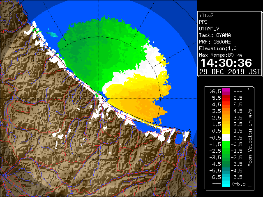Click the "T" marker in the legend's lower corner

coord(250,186)
